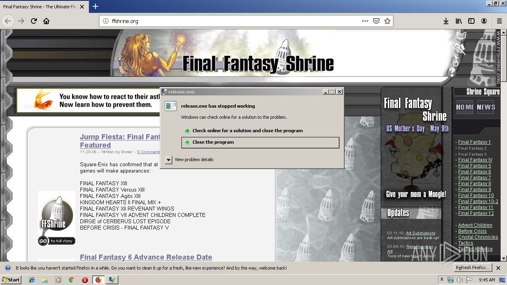The width and height of the screenshot is (507, 285).
Task: Open the Final Fantasy IV sidebar link
Action: (475, 160)
